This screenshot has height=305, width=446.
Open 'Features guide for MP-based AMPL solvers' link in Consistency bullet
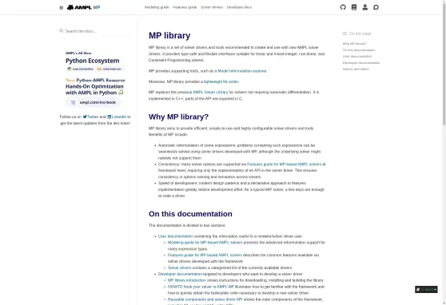285,164
